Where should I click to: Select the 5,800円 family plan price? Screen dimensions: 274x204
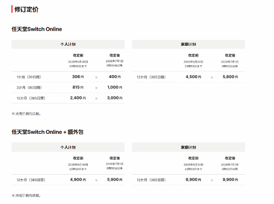pos(230,77)
